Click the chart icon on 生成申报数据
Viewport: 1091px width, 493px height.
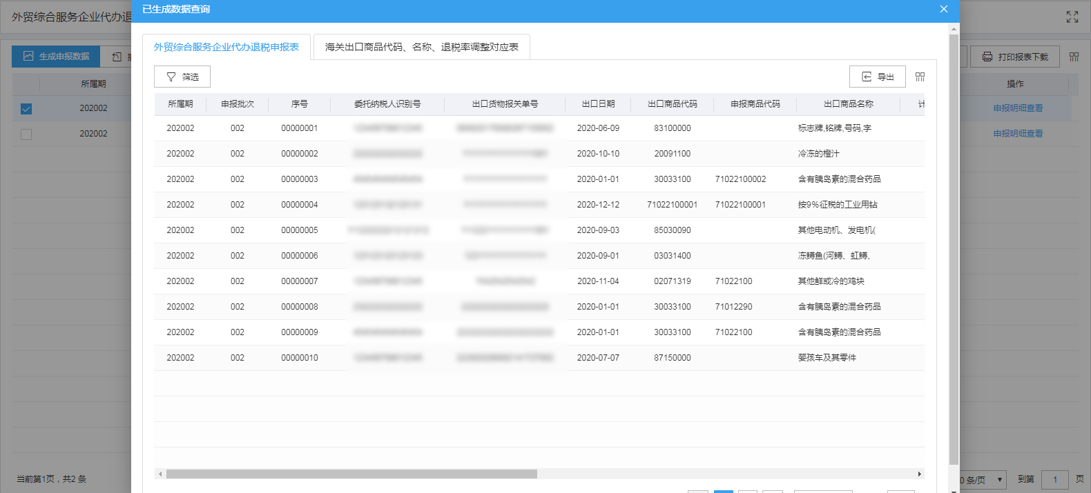click(x=28, y=57)
